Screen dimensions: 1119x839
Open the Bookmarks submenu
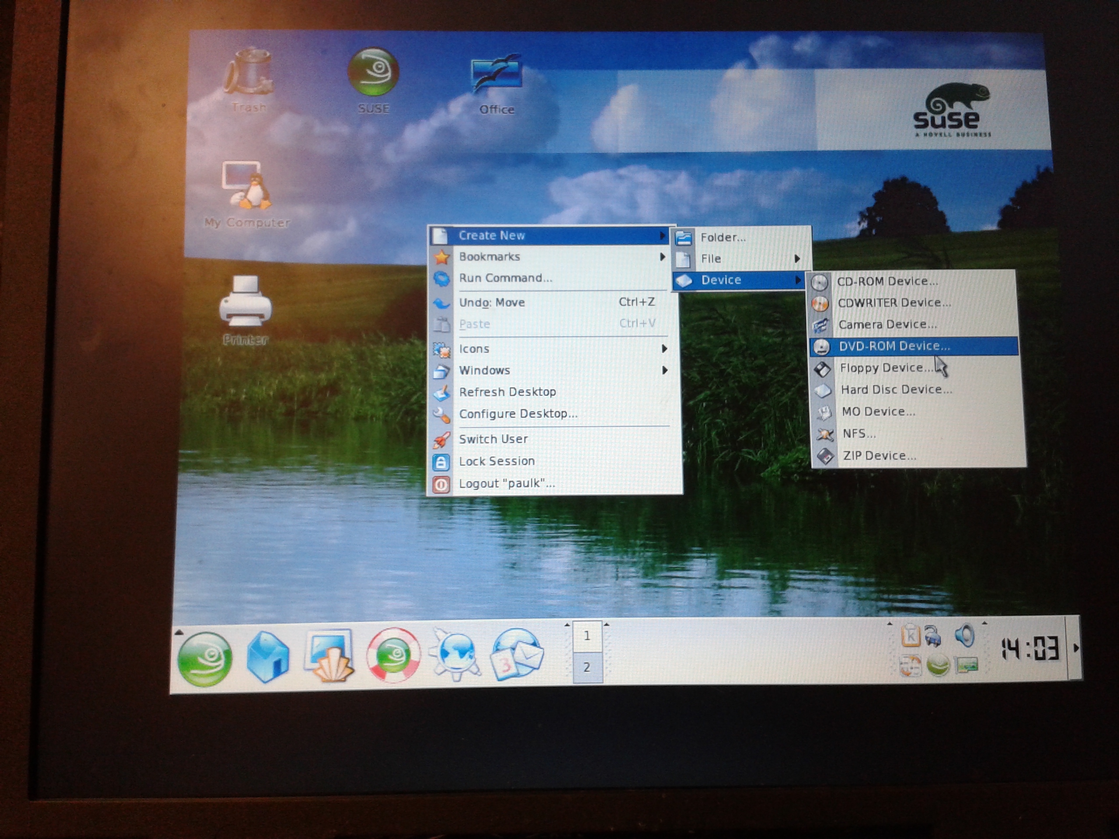pos(550,257)
